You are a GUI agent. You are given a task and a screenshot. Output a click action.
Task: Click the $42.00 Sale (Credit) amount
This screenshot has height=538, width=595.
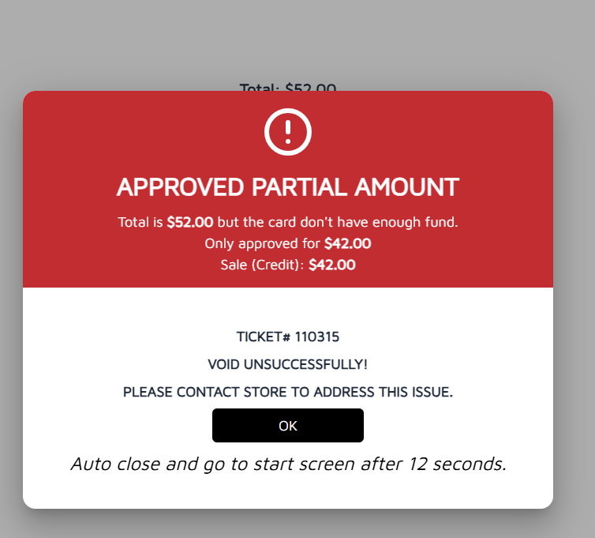point(331,265)
